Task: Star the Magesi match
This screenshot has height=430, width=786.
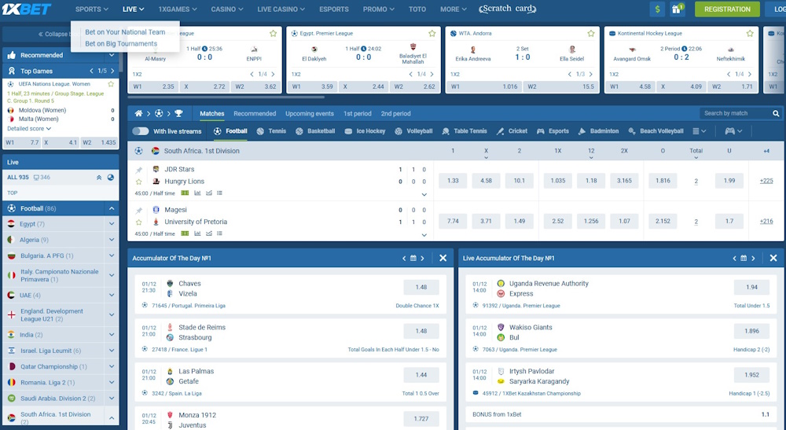Action: pos(139,222)
